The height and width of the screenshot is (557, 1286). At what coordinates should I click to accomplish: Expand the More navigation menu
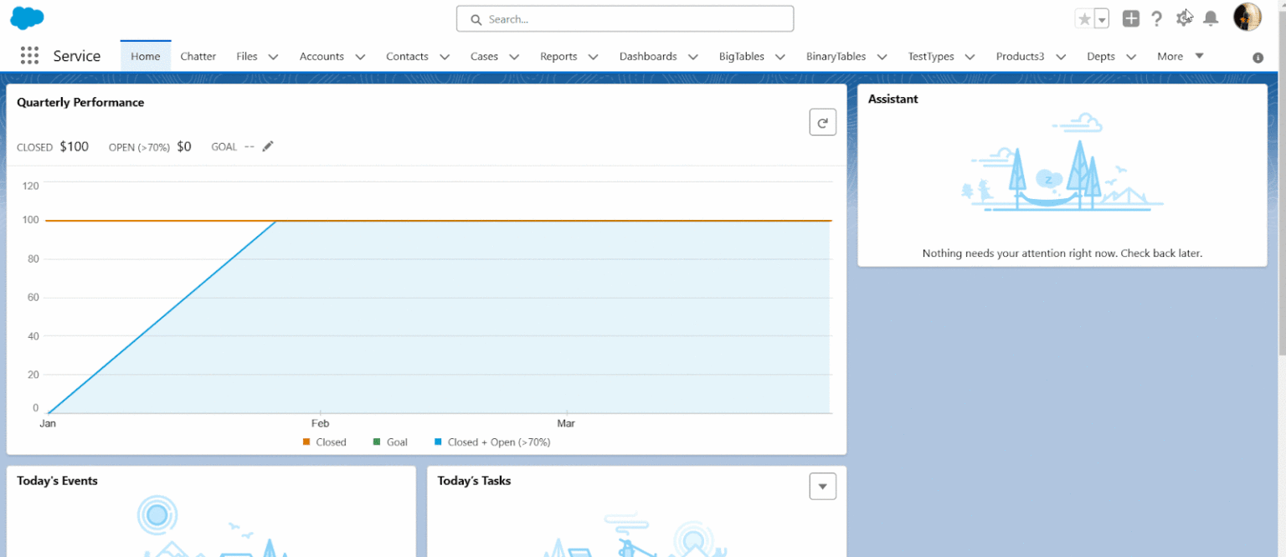[x=1181, y=56]
